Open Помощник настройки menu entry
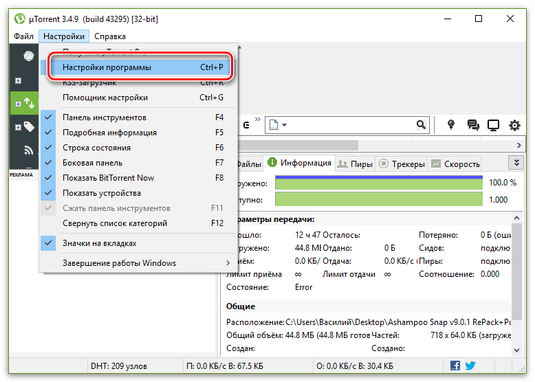 pyautogui.click(x=138, y=98)
